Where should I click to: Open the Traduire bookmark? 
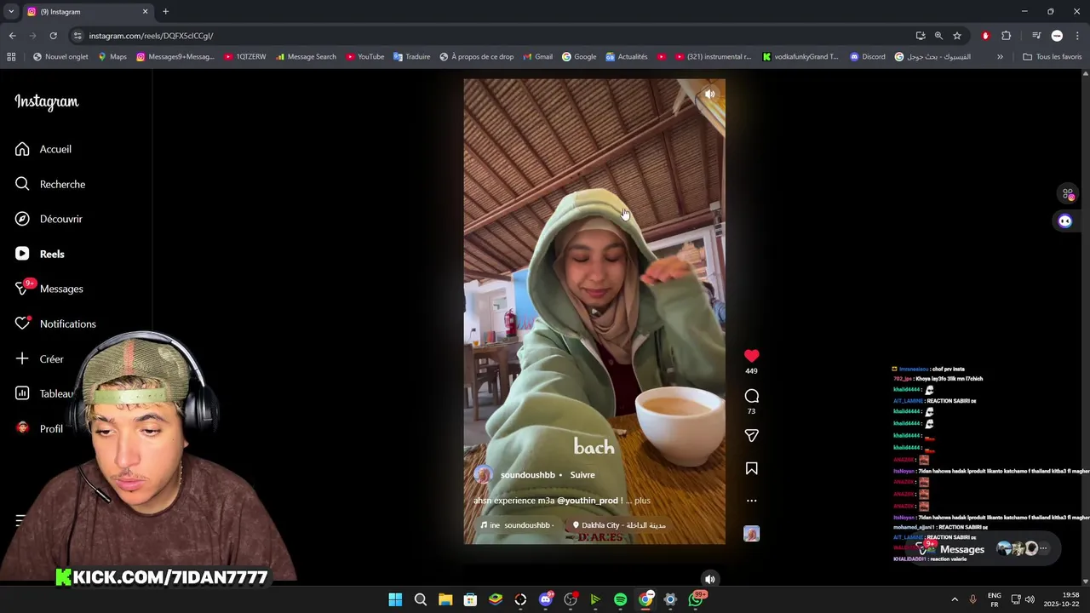[411, 57]
